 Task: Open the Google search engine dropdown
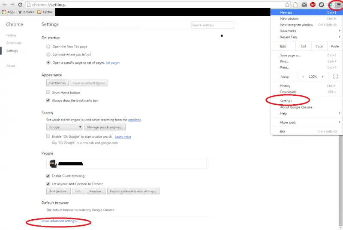tap(65, 127)
